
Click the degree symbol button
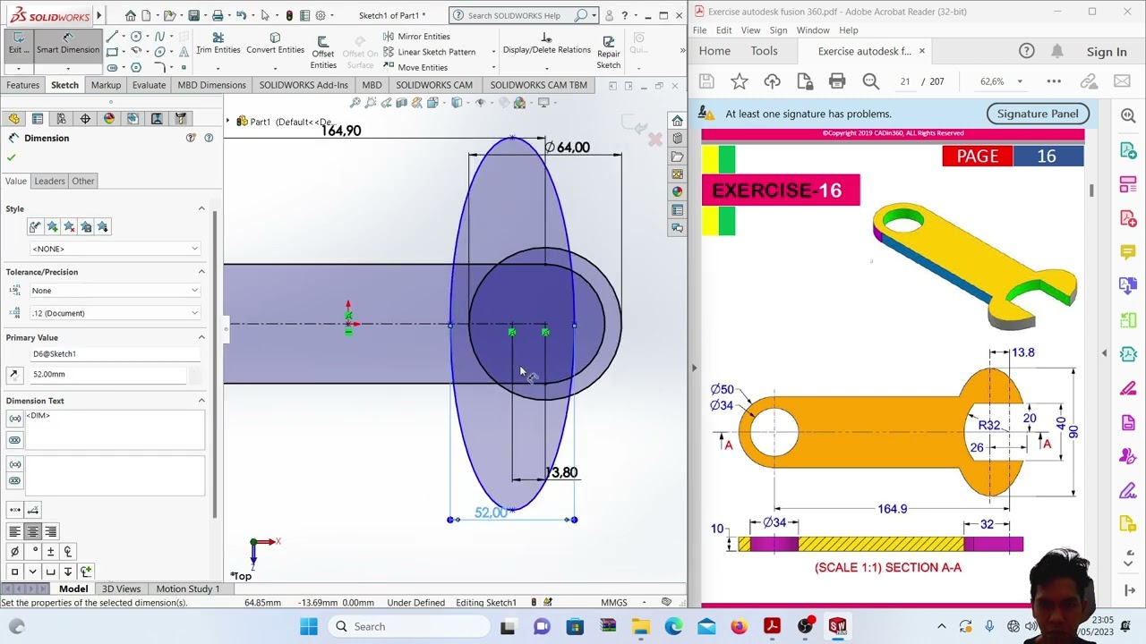point(32,551)
